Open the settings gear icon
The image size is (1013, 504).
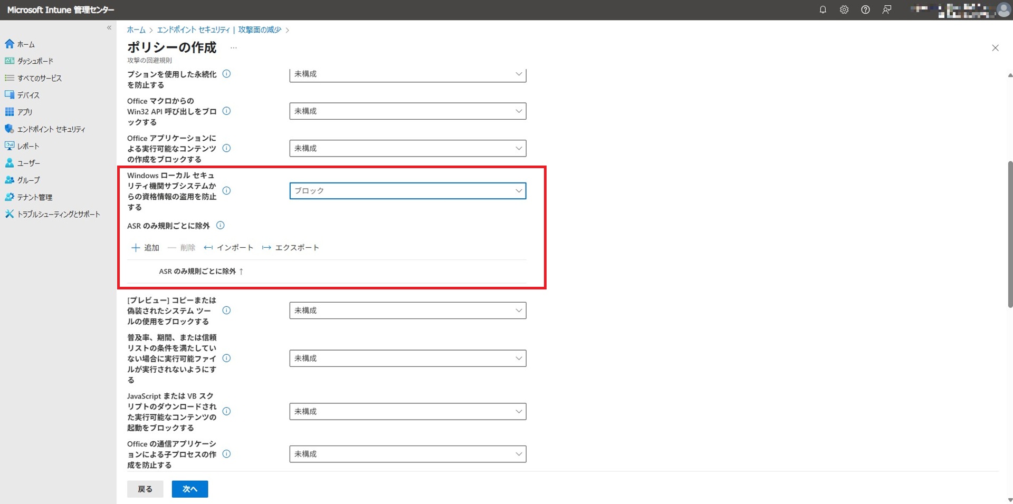(x=844, y=9)
